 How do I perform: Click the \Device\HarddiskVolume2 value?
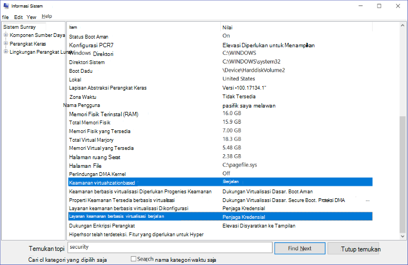click(254, 70)
